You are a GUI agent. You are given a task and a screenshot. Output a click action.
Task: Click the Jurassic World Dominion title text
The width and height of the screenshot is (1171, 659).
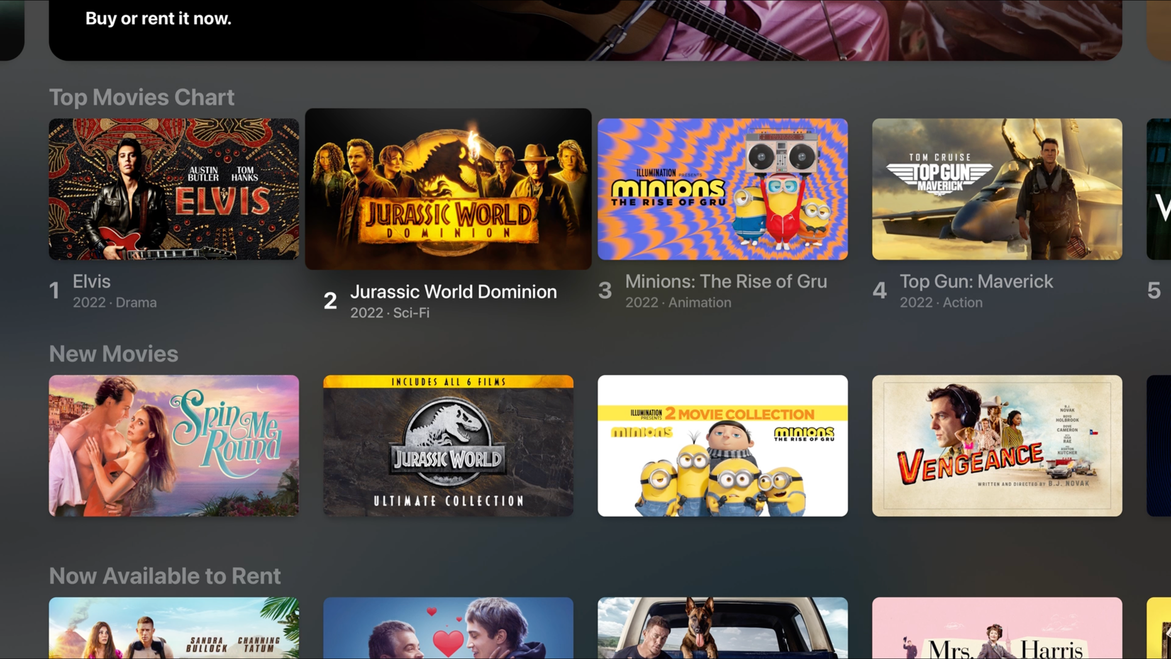[x=453, y=292]
